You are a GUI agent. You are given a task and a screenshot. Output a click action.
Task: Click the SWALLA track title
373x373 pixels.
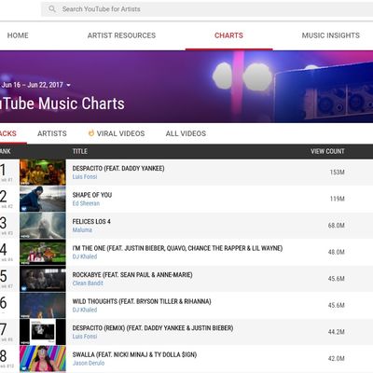[x=134, y=354]
